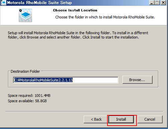This screenshot has width=168, height=129.
Task: Click the 'Motorola RhoMobile Suite Setup' window title
Action: tap(39, 3)
